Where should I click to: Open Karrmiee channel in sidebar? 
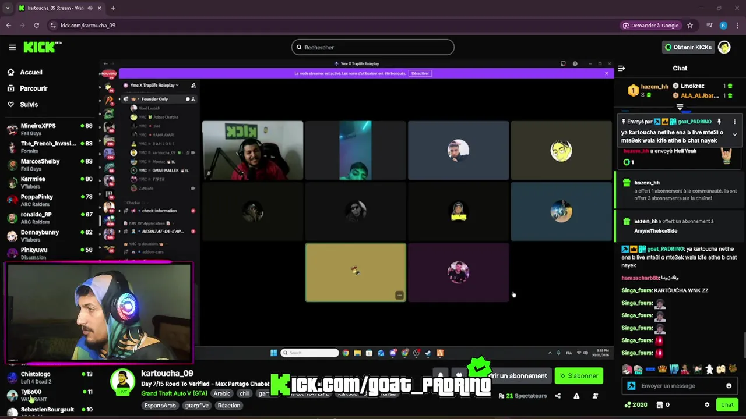coord(49,182)
